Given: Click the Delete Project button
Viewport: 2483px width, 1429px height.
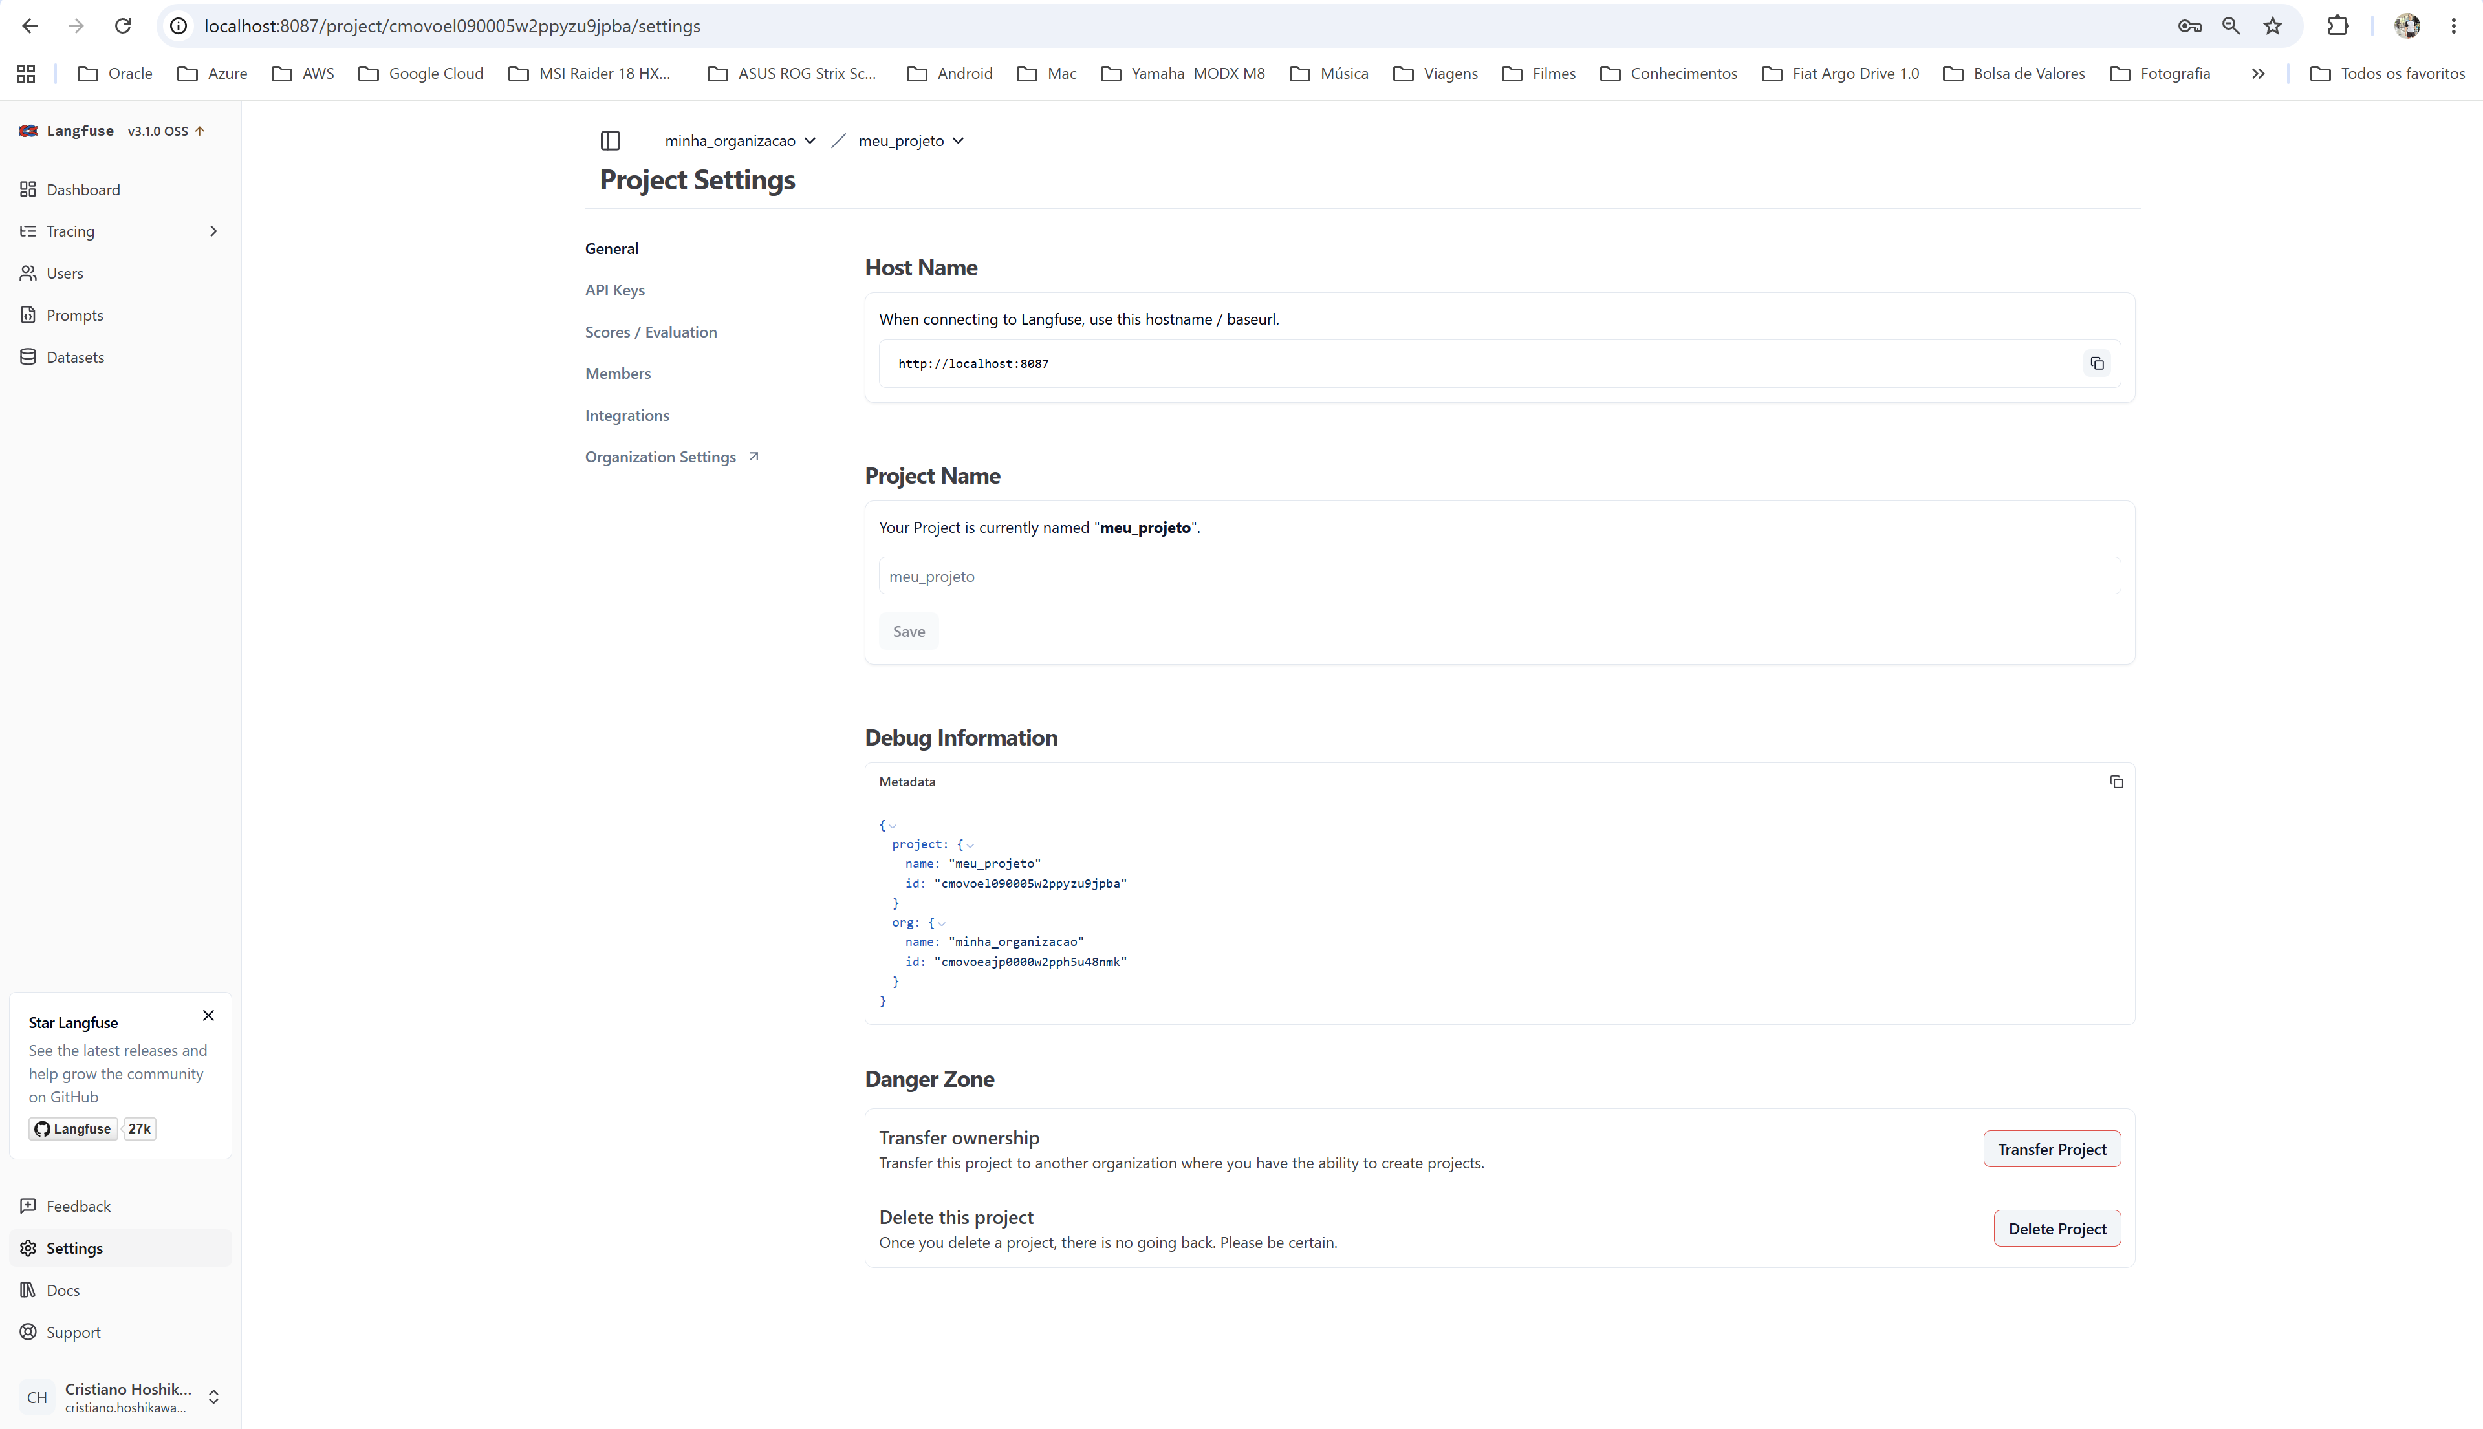Looking at the screenshot, I should [x=2057, y=1229].
